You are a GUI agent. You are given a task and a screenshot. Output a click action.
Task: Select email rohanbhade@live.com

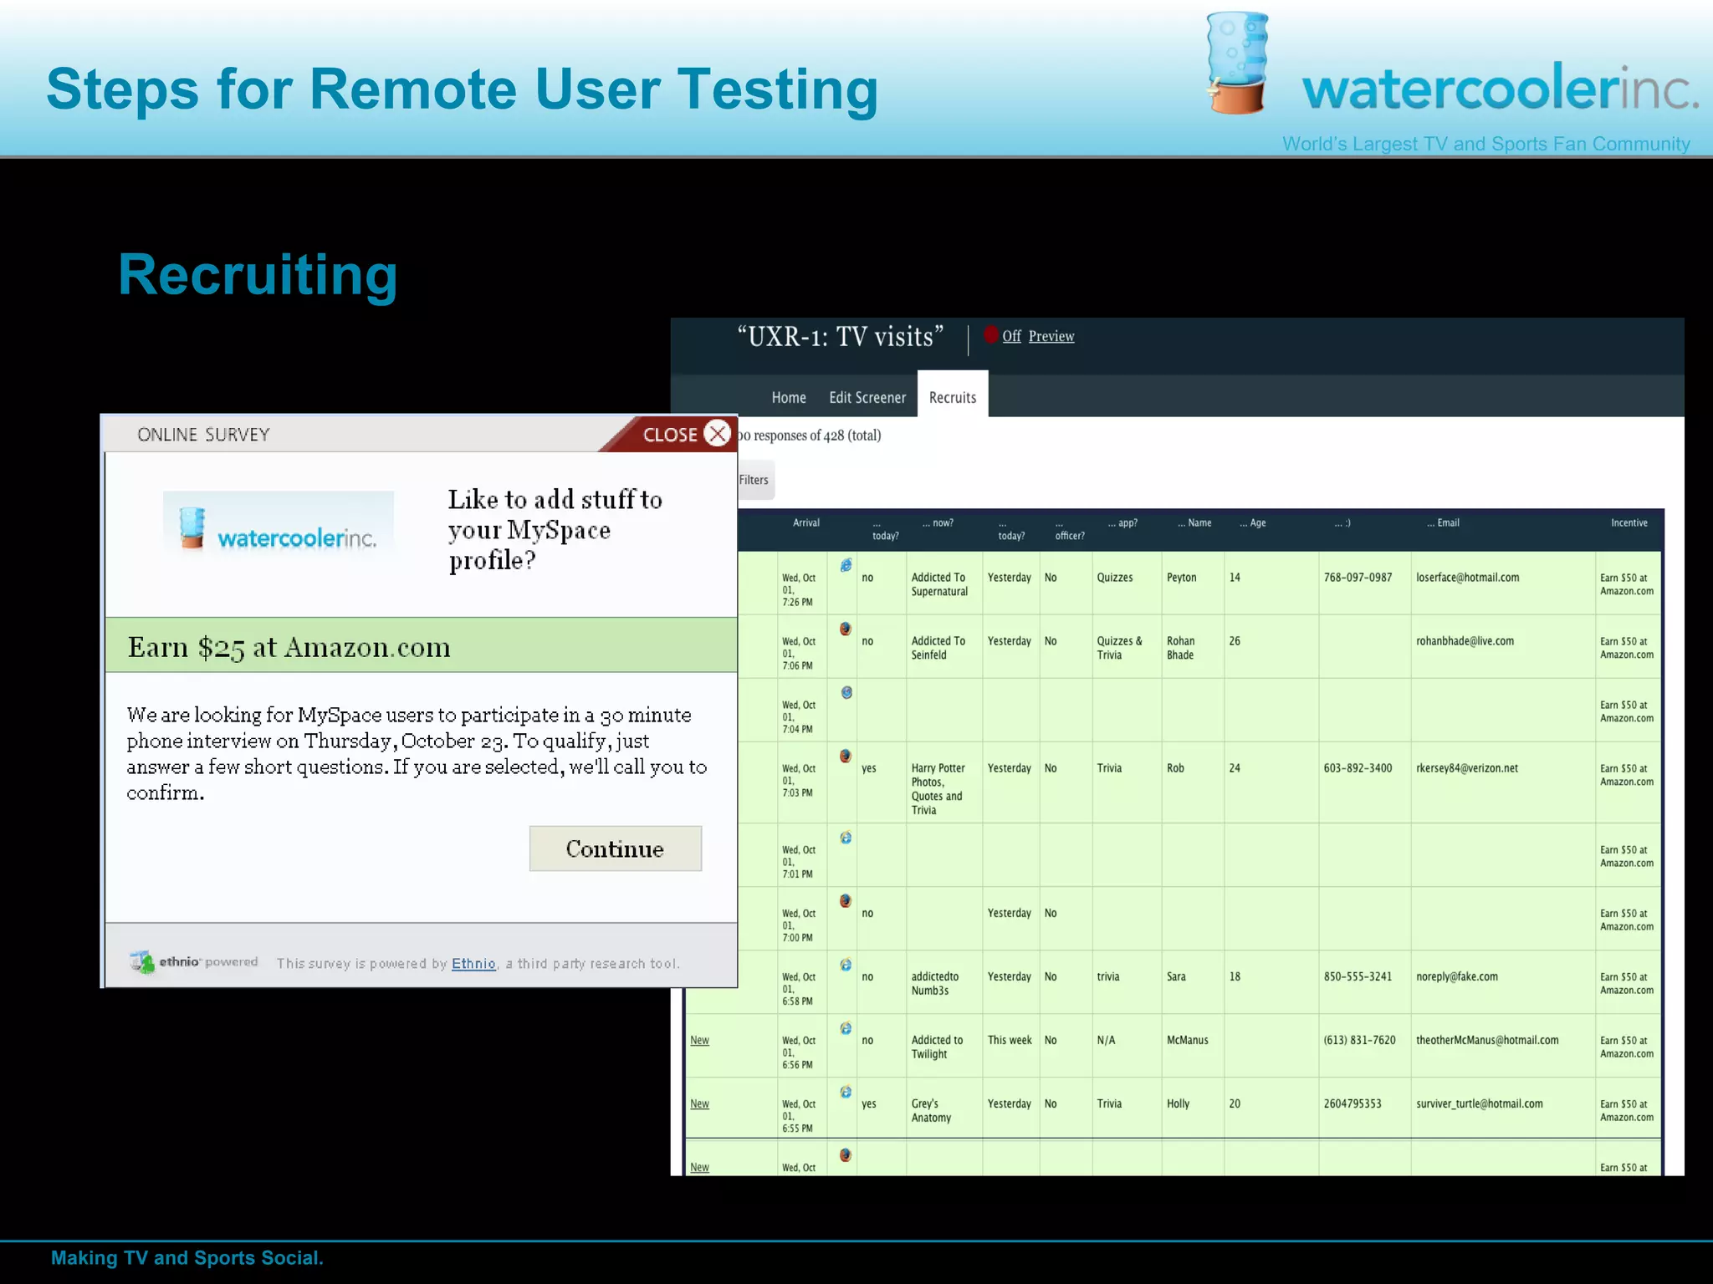[x=1465, y=641]
